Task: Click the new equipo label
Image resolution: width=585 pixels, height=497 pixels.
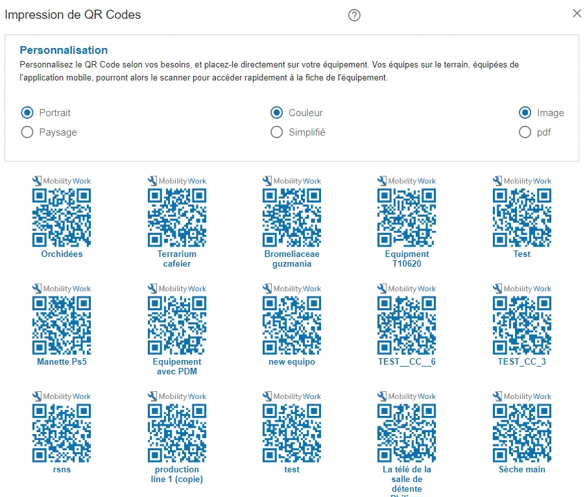Action: coord(292,362)
